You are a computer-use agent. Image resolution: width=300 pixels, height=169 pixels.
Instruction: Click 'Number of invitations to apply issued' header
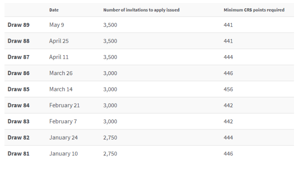pyautogui.click(x=141, y=10)
